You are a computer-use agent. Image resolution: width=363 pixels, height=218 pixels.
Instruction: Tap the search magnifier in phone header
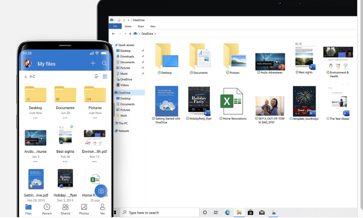[104, 63]
